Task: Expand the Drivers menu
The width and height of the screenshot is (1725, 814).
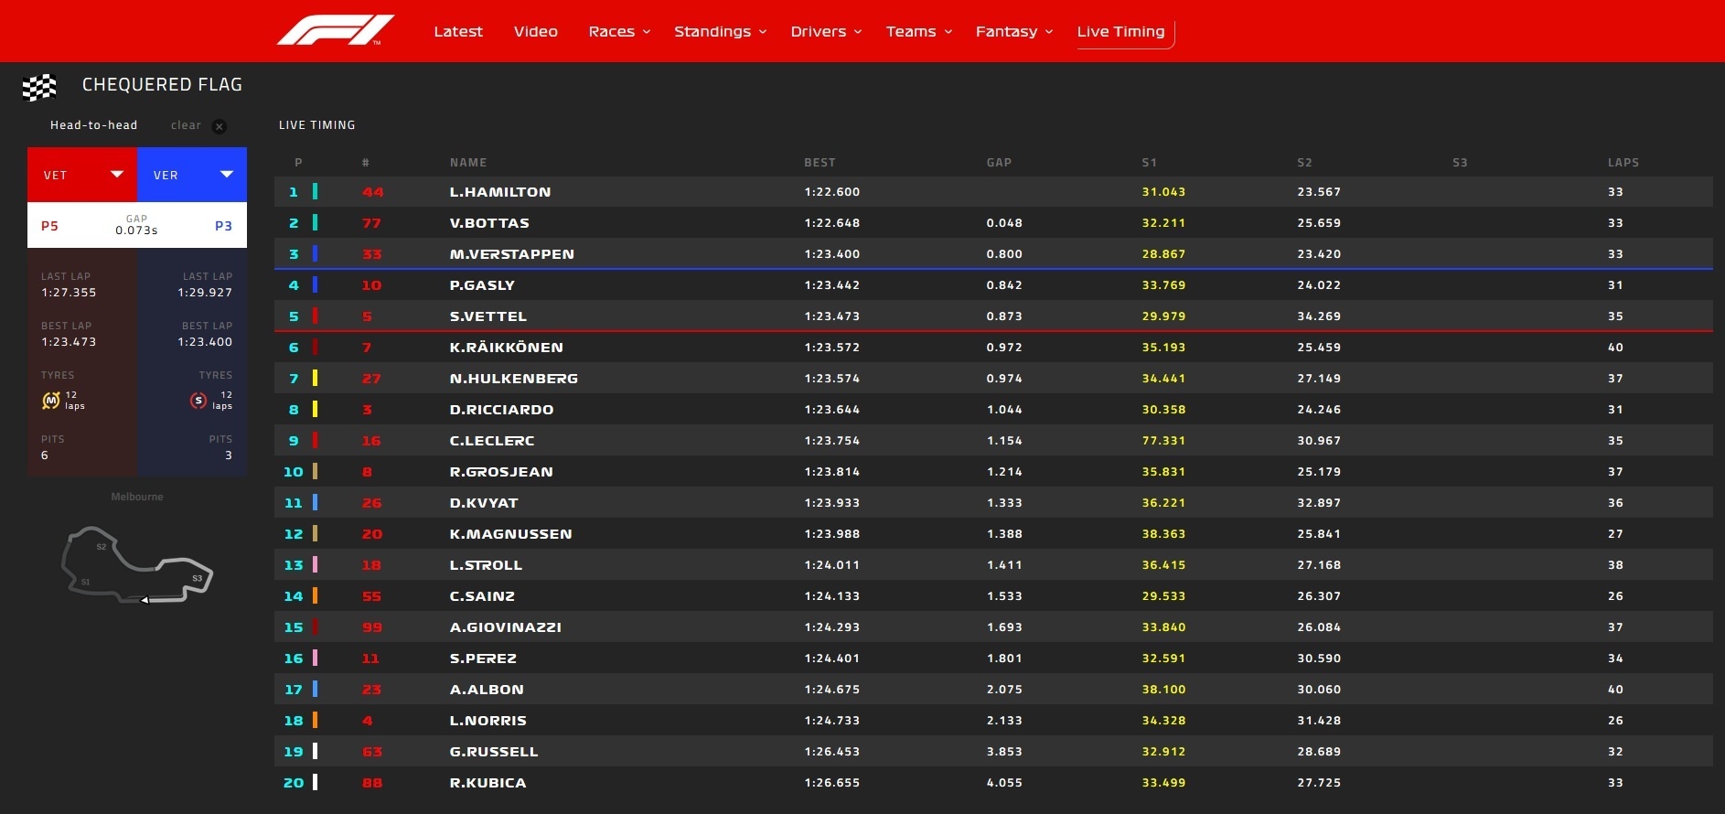Action: [826, 31]
